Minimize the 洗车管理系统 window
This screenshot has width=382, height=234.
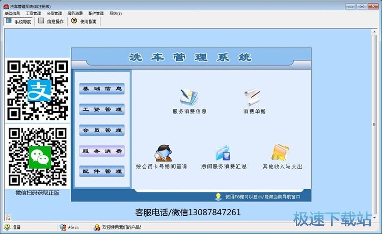[350, 6]
